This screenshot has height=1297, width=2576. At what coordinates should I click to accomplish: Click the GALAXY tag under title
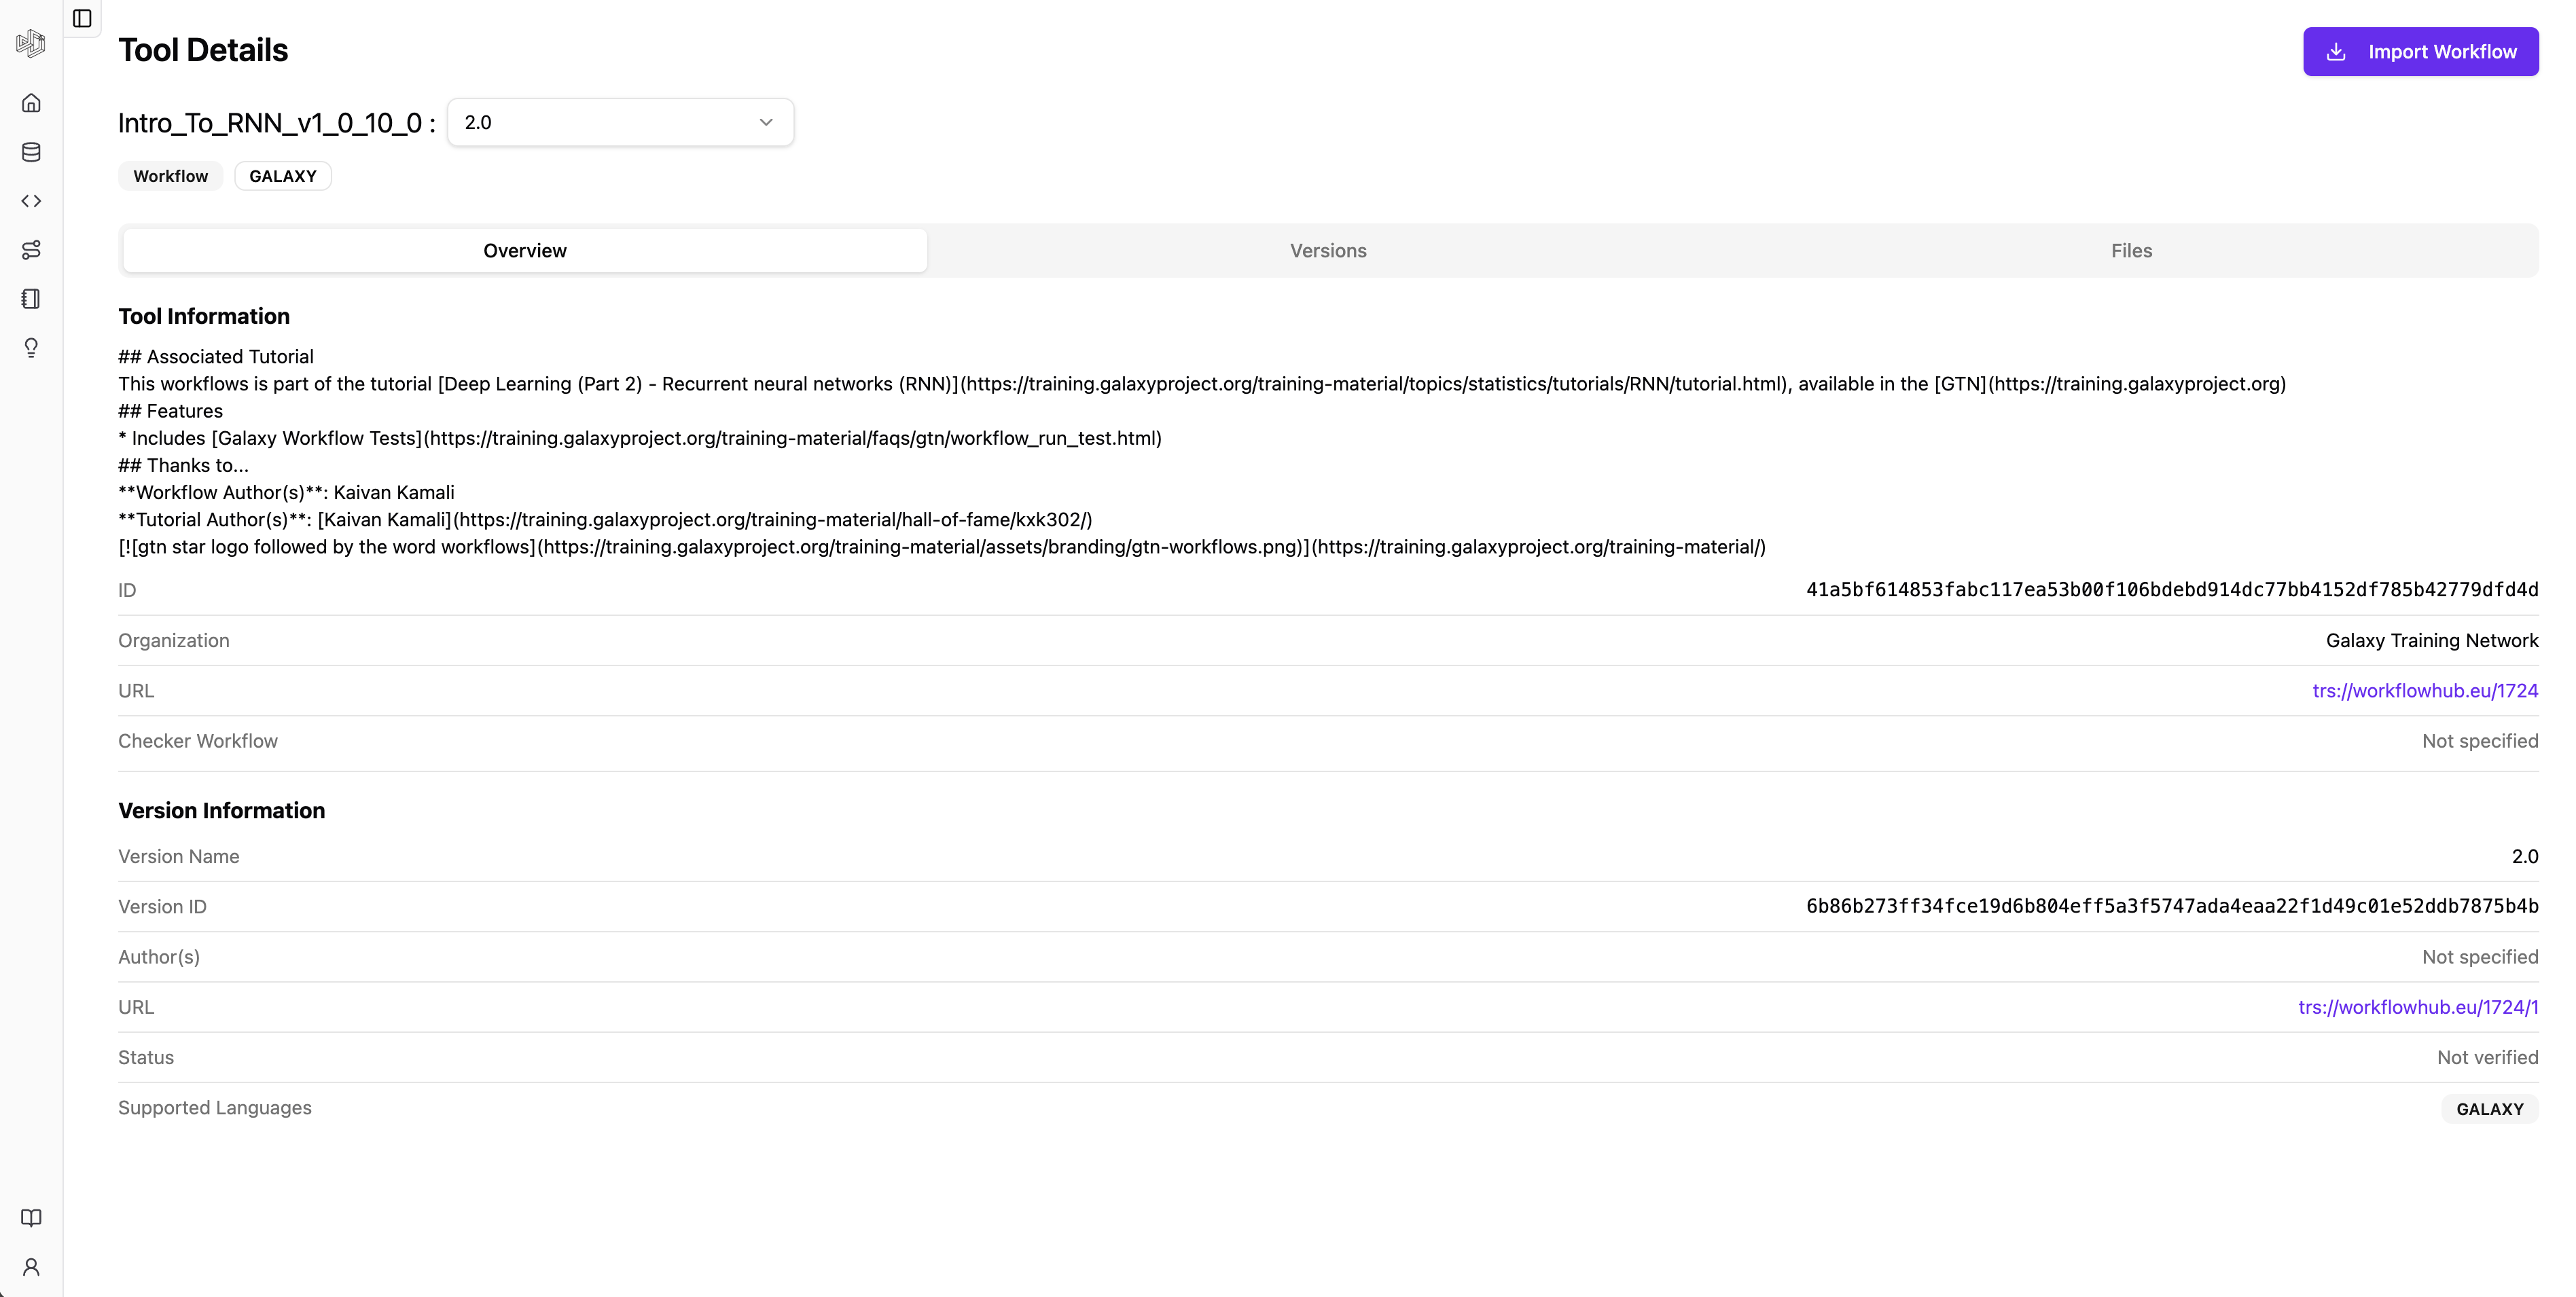(x=282, y=176)
